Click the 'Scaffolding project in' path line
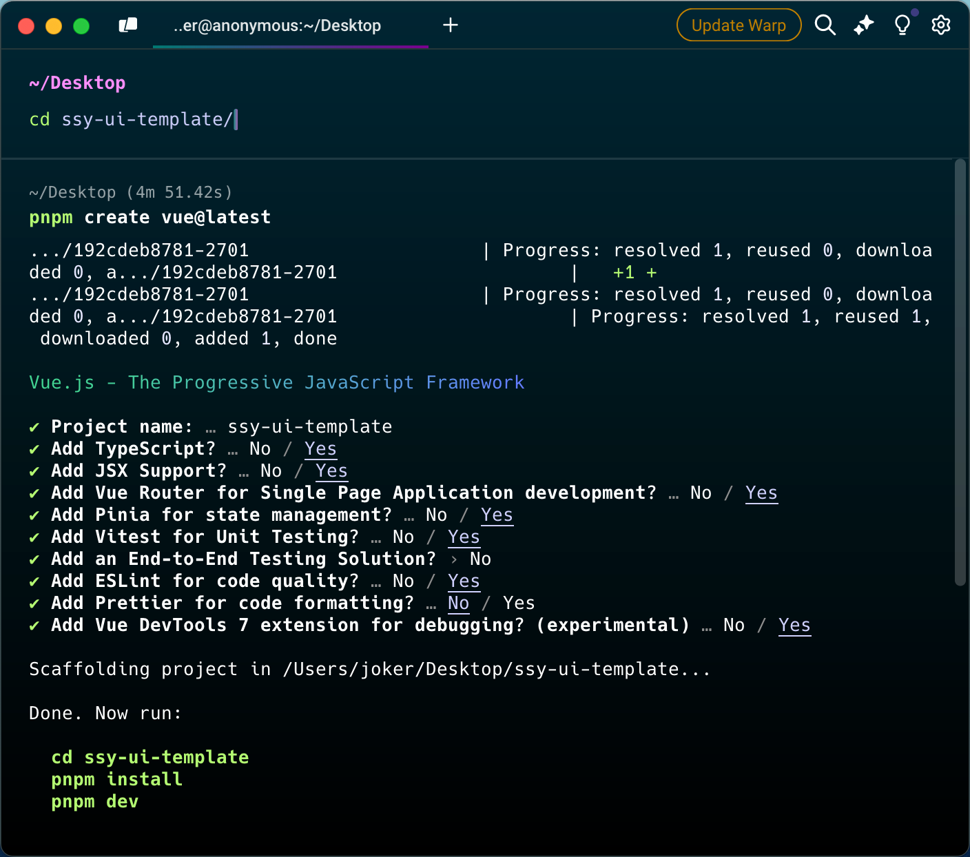Image resolution: width=970 pixels, height=857 pixels. tap(369, 669)
